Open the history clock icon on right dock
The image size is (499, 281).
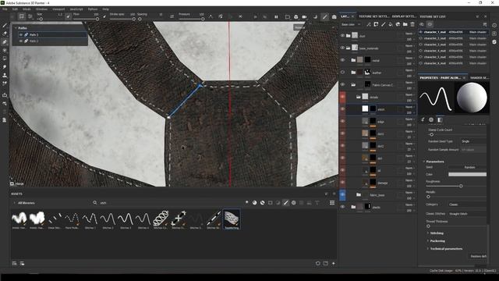click(494, 25)
